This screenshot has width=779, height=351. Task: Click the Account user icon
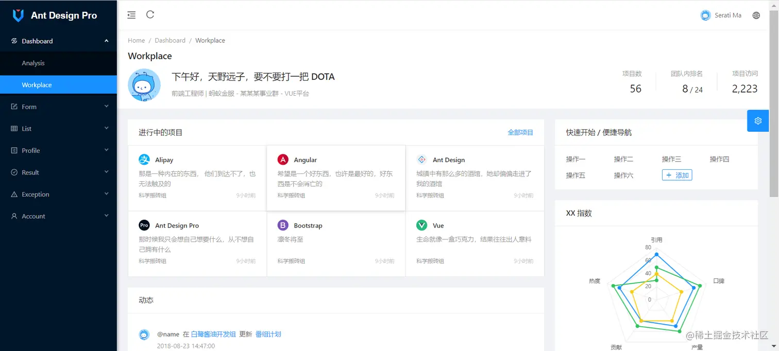click(x=14, y=216)
